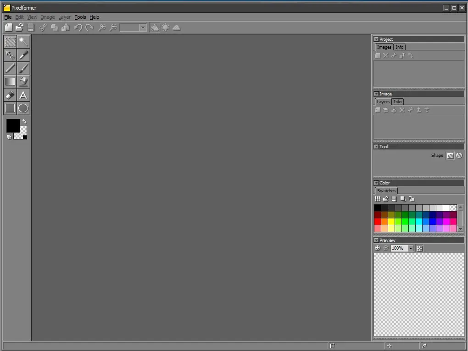468x351 pixels.
Task: Select the Ellipse shape tool
Action: [23, 108]
